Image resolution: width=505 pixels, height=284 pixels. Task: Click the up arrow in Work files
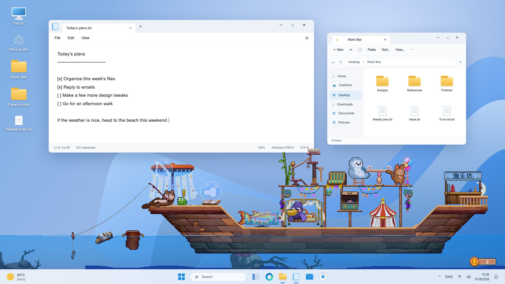[341, 62]
